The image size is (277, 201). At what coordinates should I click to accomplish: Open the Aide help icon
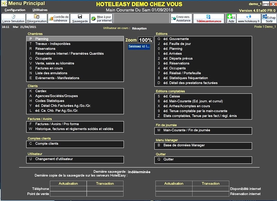point(231,19)
